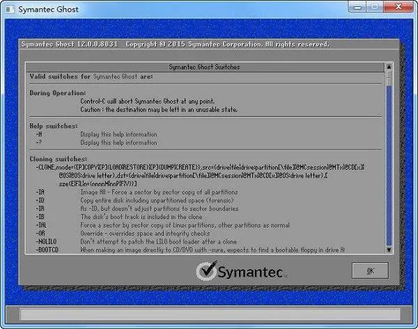Click the During Operation heading
This screenshot has width=418, height=329.
coord(58,92)
